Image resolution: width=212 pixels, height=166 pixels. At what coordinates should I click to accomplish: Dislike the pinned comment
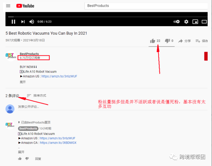point(27,159)
